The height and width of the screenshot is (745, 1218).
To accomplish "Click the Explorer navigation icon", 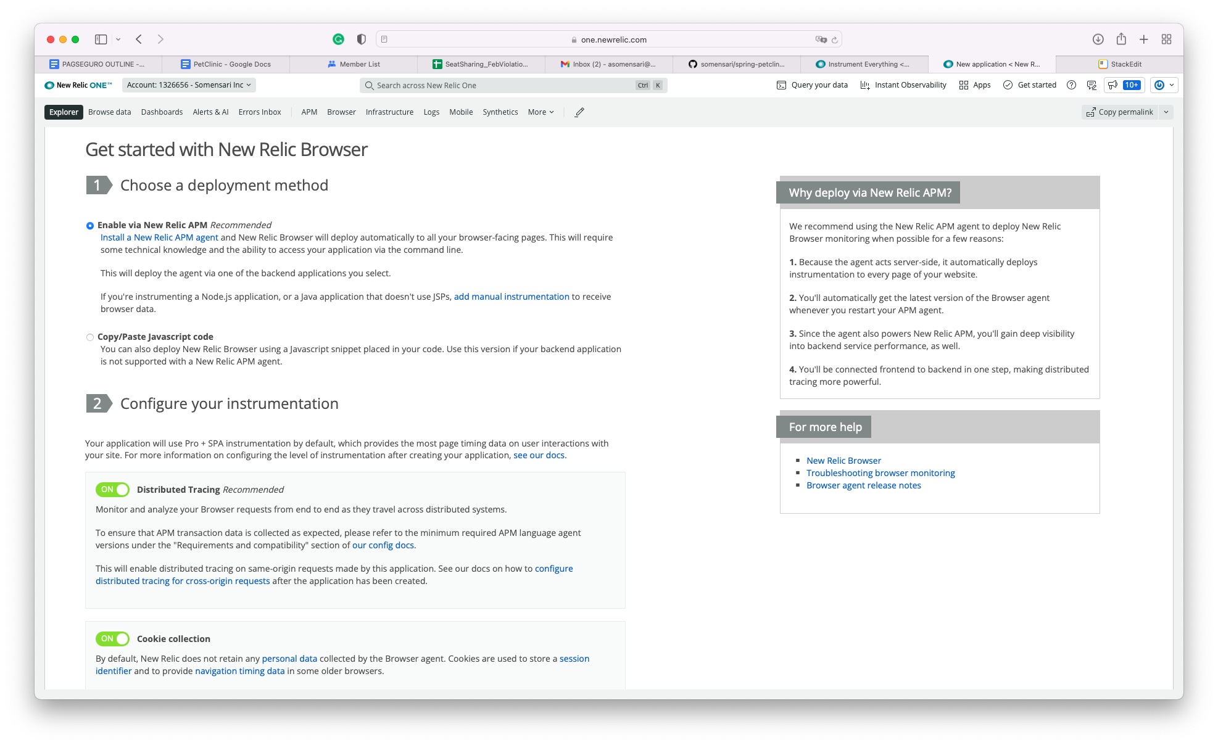I will (x=64, y=111).
